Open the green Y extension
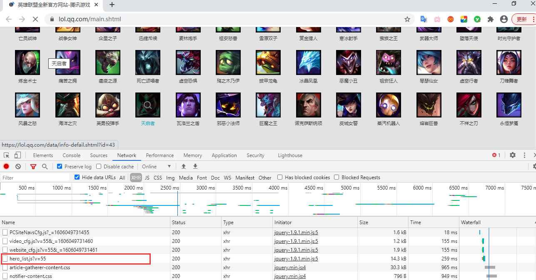Screen dimensions: 536x280 click(x=477, y=19)
